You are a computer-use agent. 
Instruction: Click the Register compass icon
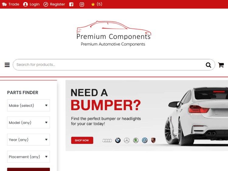[46, 4]
